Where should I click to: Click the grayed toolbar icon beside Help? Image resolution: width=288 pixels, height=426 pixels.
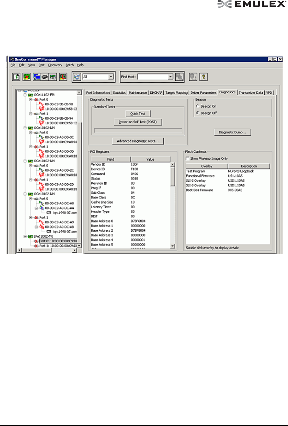[193, 77]
